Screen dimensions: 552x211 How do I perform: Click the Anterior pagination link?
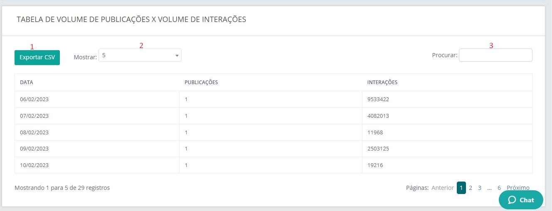(x=443, y=188)
